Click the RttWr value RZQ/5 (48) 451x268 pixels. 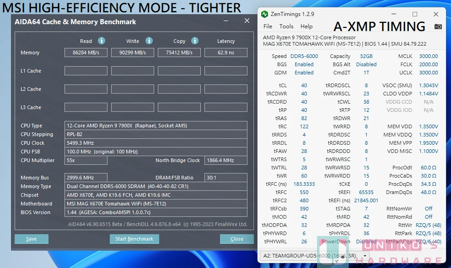428,225
